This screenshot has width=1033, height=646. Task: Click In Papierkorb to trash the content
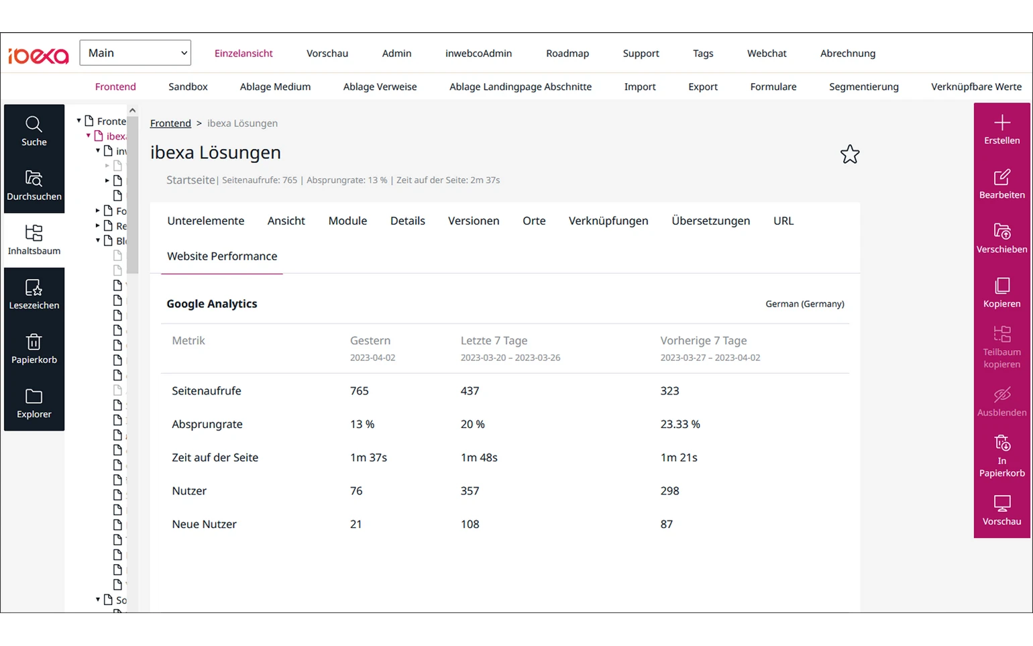1001,456
